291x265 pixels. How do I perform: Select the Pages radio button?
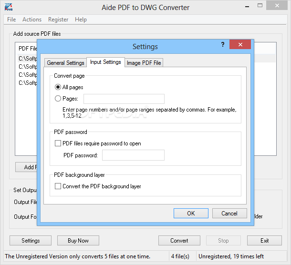tap(58, 99)
